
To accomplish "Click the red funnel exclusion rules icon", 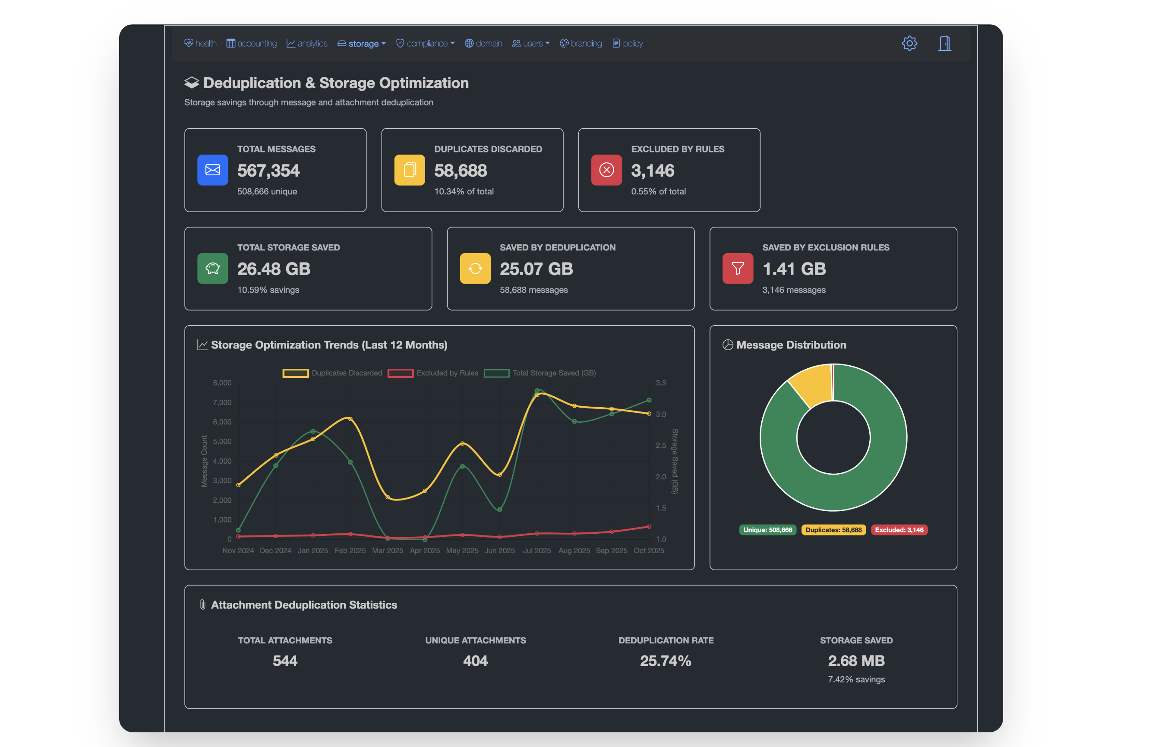I will pos(737,269).
